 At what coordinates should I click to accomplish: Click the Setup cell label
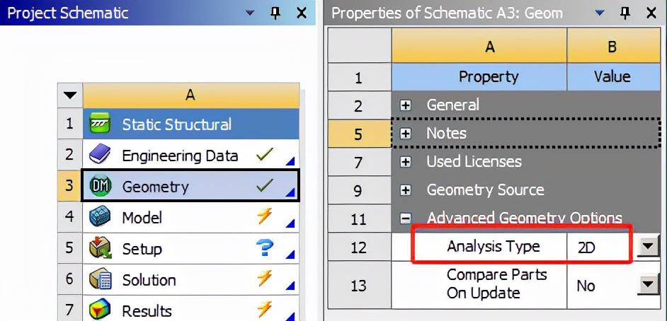142,249
